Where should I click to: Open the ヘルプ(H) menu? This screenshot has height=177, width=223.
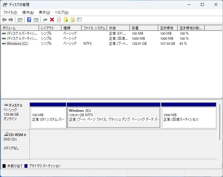pyautogui.click(x=62, y=12)
